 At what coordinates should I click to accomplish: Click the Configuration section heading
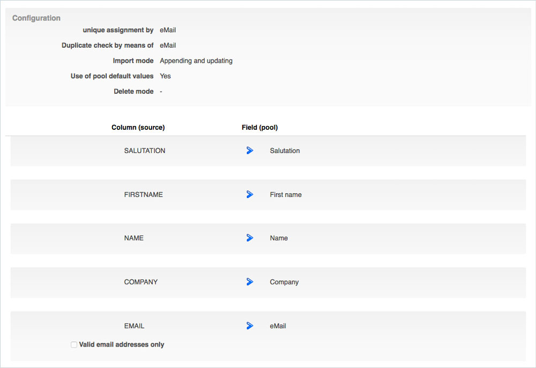coord(36,18)
